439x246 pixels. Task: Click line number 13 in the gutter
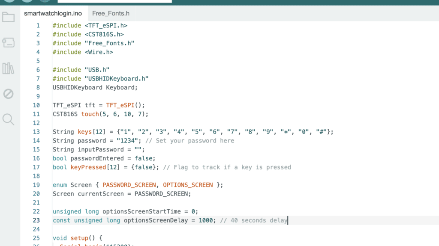click(x=36, y=132)
